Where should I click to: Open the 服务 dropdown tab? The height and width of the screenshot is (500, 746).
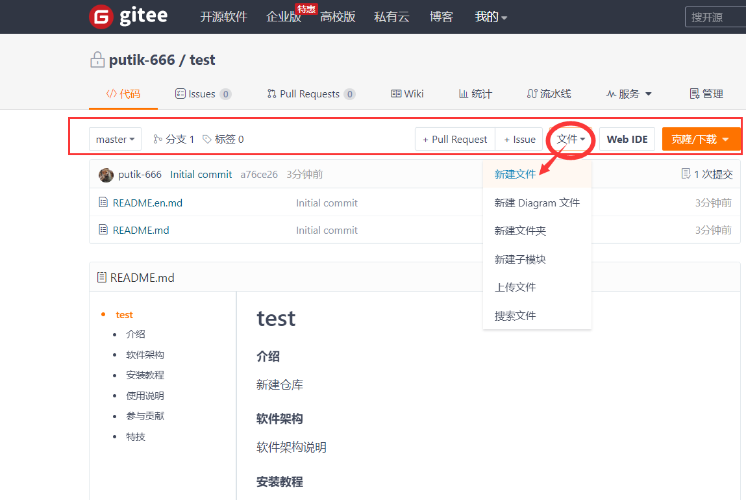click(x=628, y=94)
